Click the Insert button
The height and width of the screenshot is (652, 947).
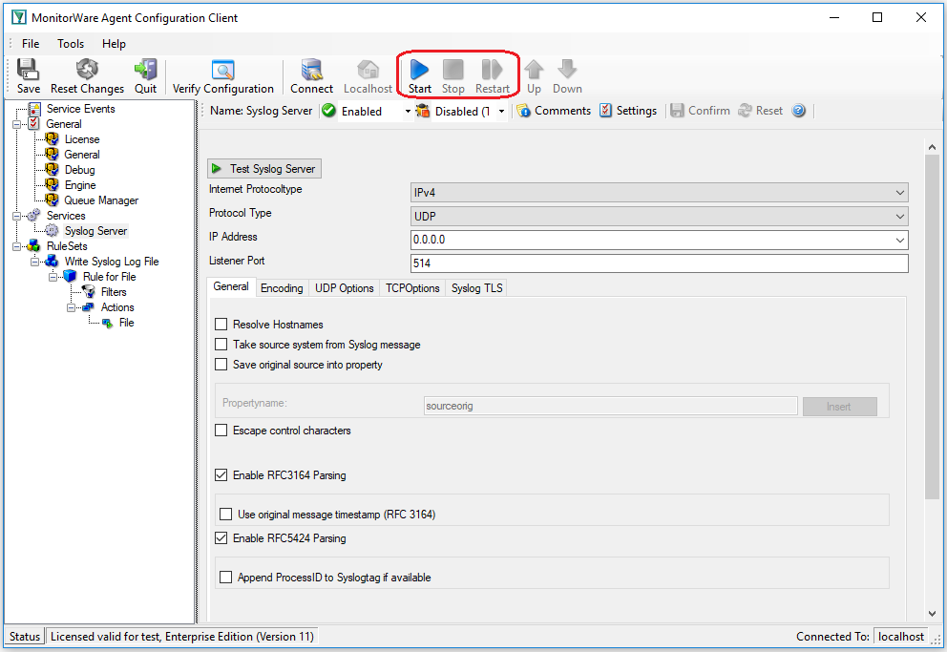pyautogui.click(x=839, y=407)
